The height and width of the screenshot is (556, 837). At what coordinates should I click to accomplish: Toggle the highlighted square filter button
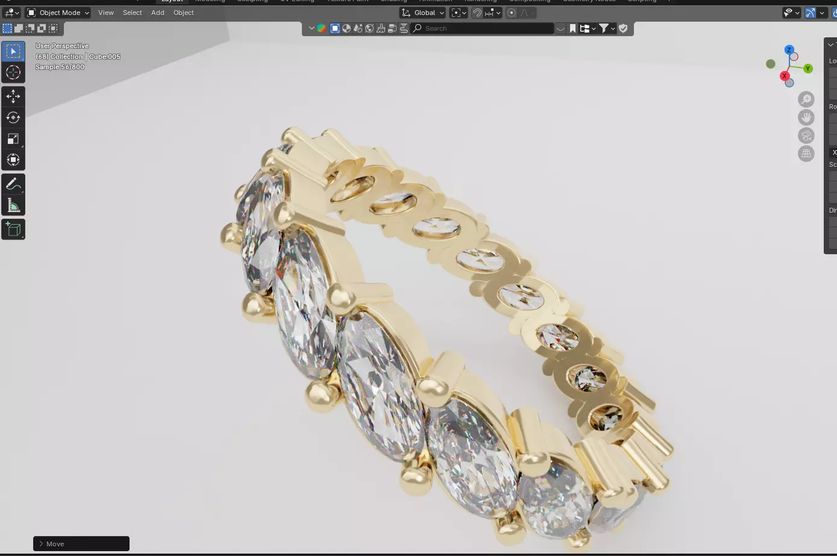335,28
